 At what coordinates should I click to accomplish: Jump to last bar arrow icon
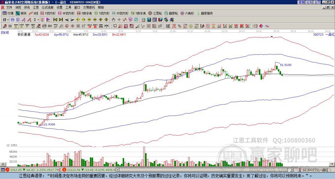click(x=61, y=20)
